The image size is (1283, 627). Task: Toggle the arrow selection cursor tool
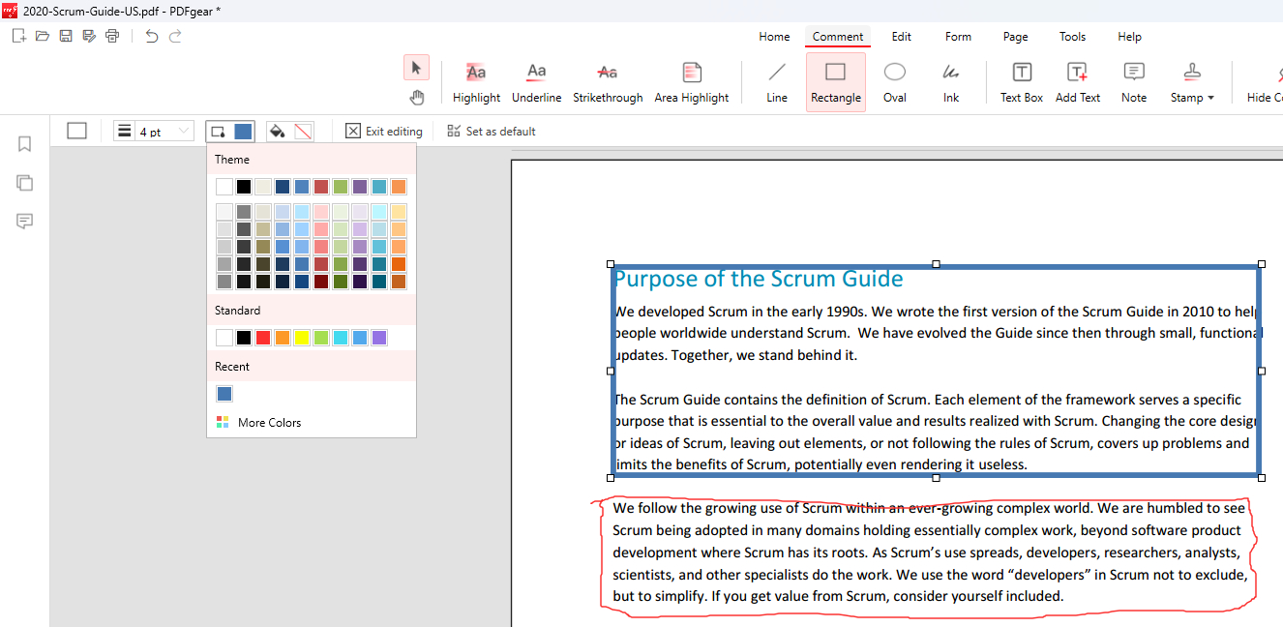pyautogui.click(x=416, y=68)
